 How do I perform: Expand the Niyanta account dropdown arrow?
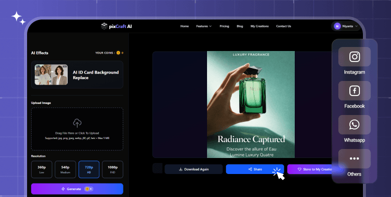click(356, 26)
